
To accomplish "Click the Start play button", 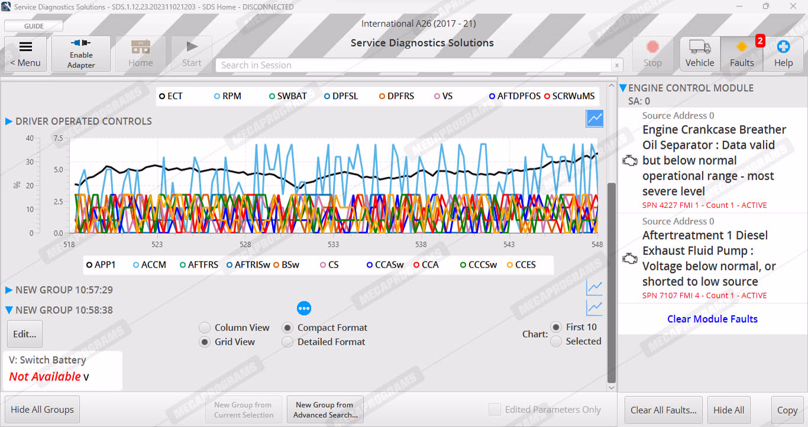I will [x=192, y=54].
